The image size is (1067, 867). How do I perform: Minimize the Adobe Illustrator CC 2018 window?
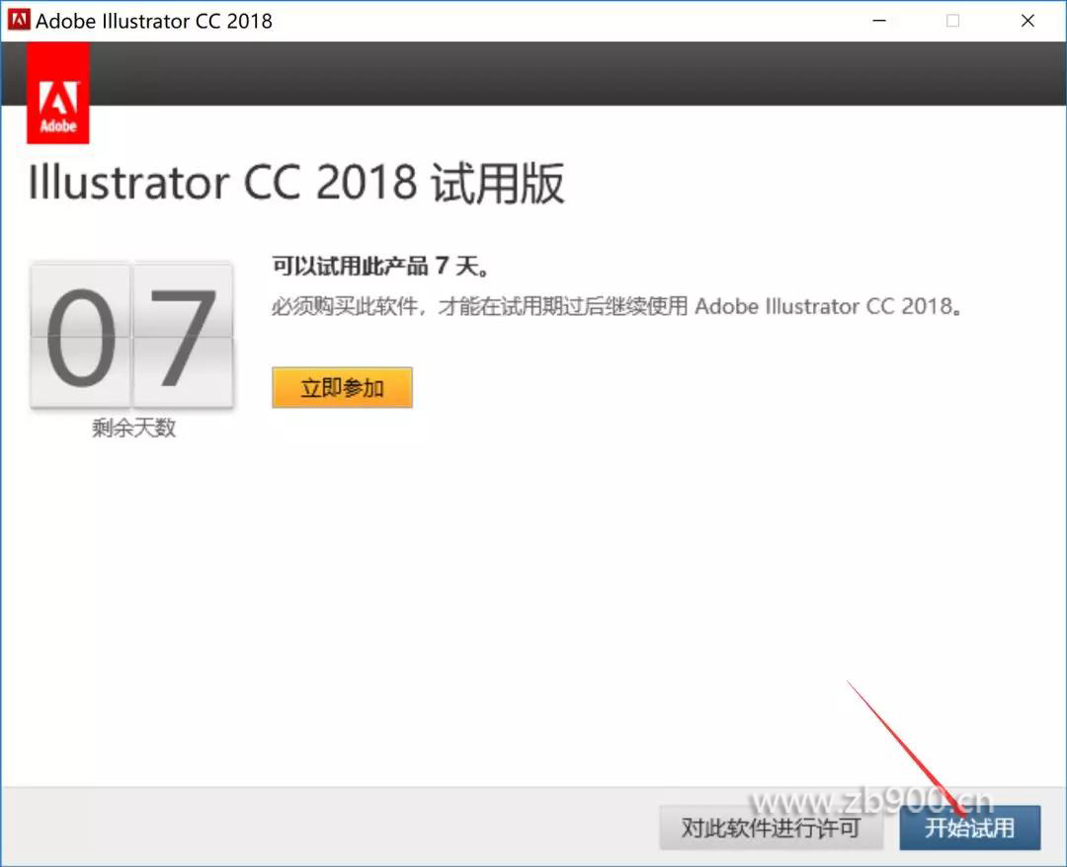(877, 21)
